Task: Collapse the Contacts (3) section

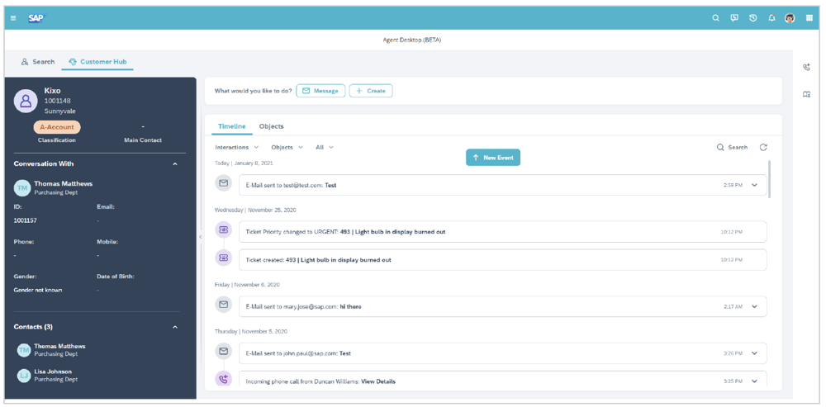Action: pyautogui.click(x=175, y=327)
